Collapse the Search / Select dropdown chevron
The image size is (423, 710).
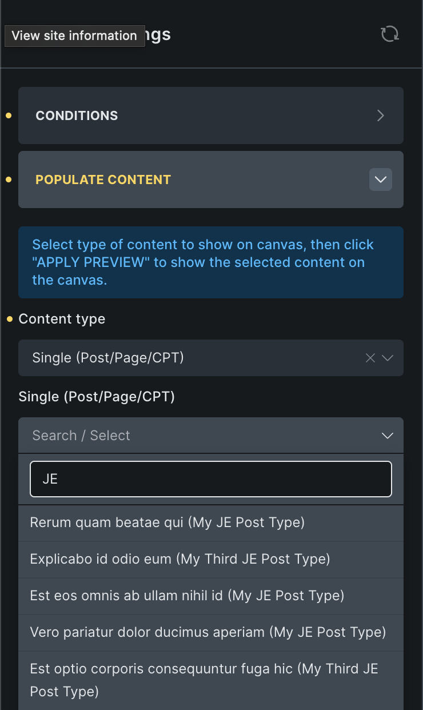[x=388, y=436]
